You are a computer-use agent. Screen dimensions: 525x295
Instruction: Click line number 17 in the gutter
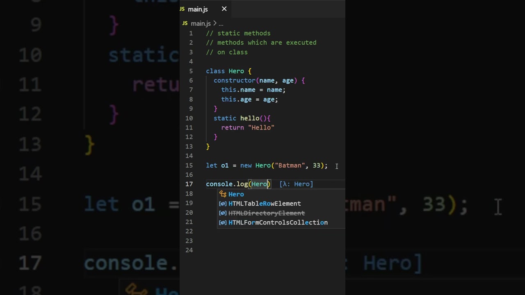[189, 184]
